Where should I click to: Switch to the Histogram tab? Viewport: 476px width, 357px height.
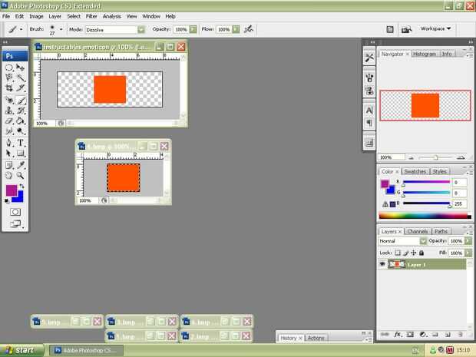(425, 54)
